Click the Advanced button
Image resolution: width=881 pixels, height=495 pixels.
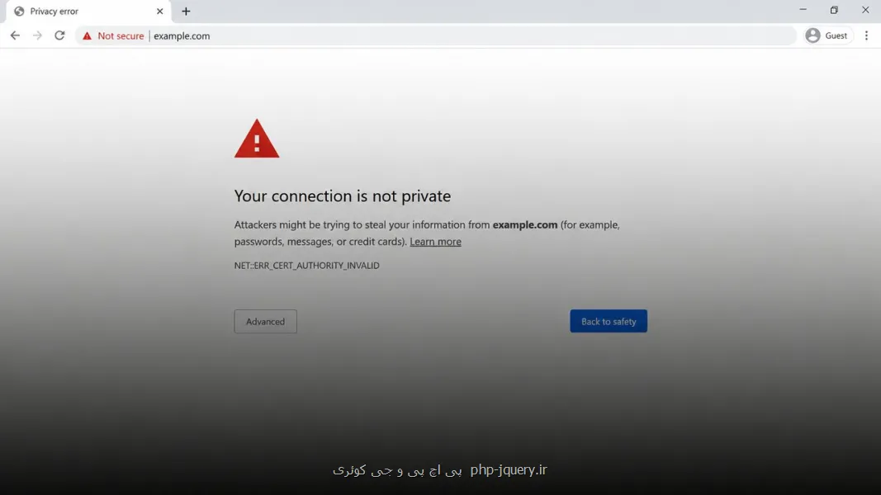click(265, 322)
